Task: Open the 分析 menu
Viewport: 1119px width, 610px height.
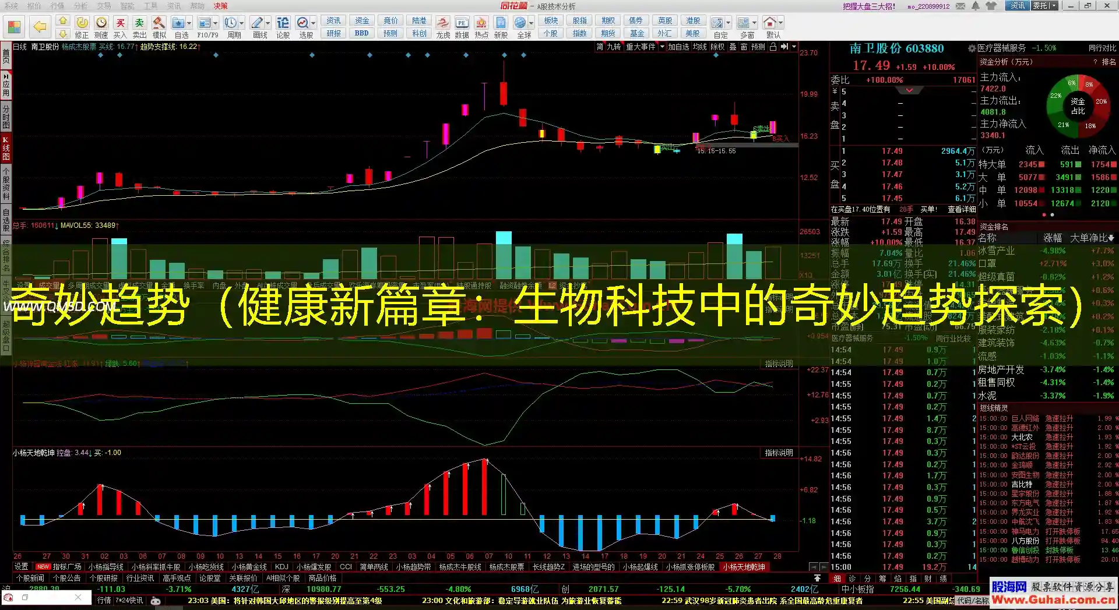Action: pos(80,6)
